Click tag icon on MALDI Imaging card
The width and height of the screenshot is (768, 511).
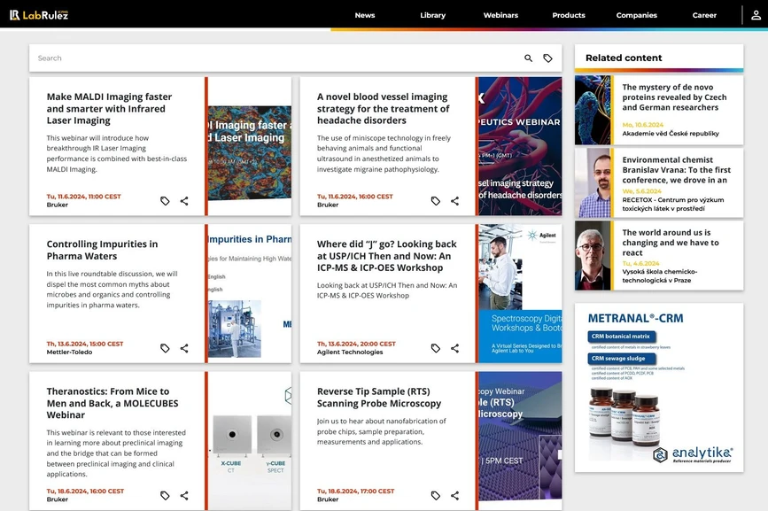(165, 201)
